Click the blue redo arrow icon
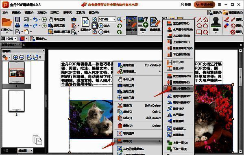 coord(35,26)
